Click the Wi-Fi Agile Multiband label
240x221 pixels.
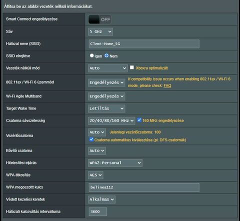click(24, 96)
